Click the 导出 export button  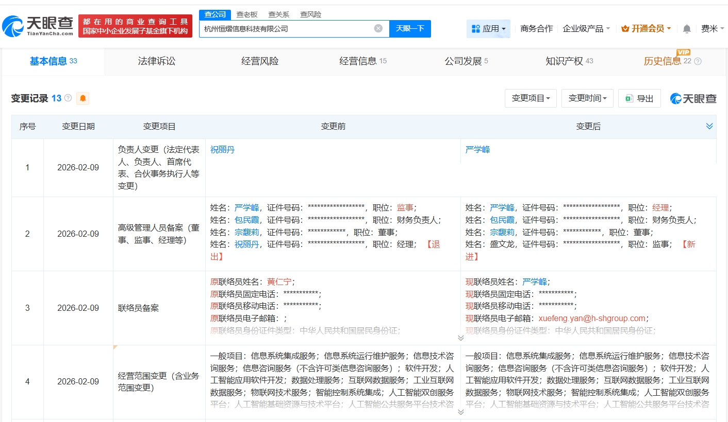coord(639,98)
